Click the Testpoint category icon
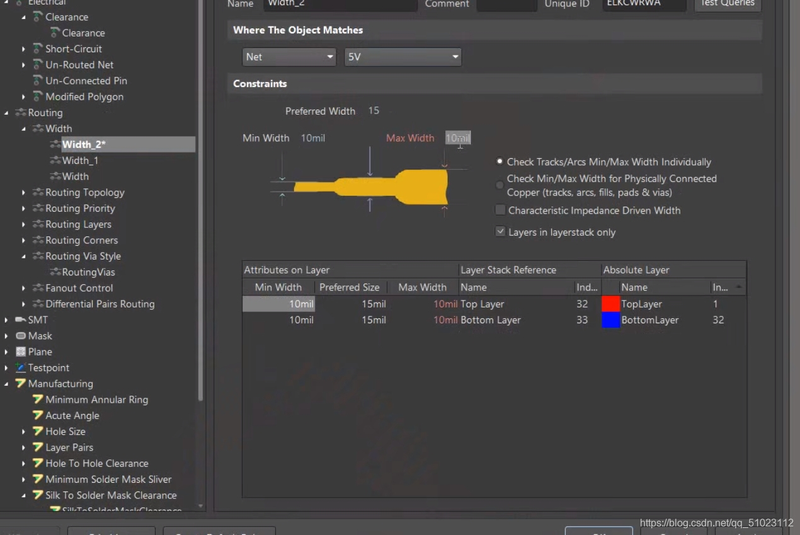 [21, 367]
